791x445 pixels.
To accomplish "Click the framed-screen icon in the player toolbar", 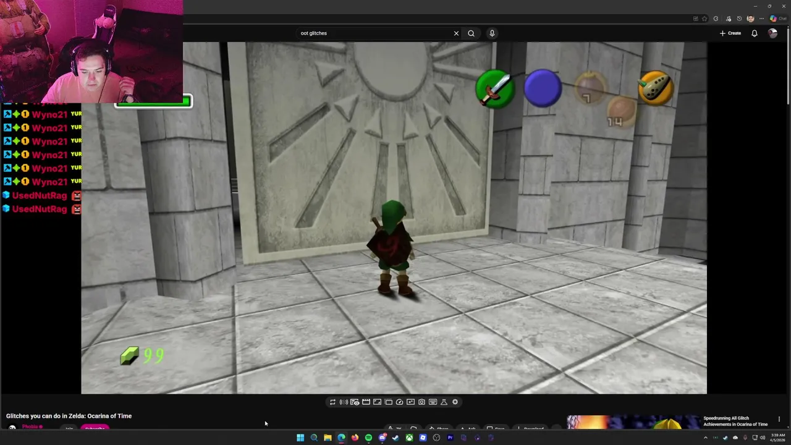I will point(377,402).
